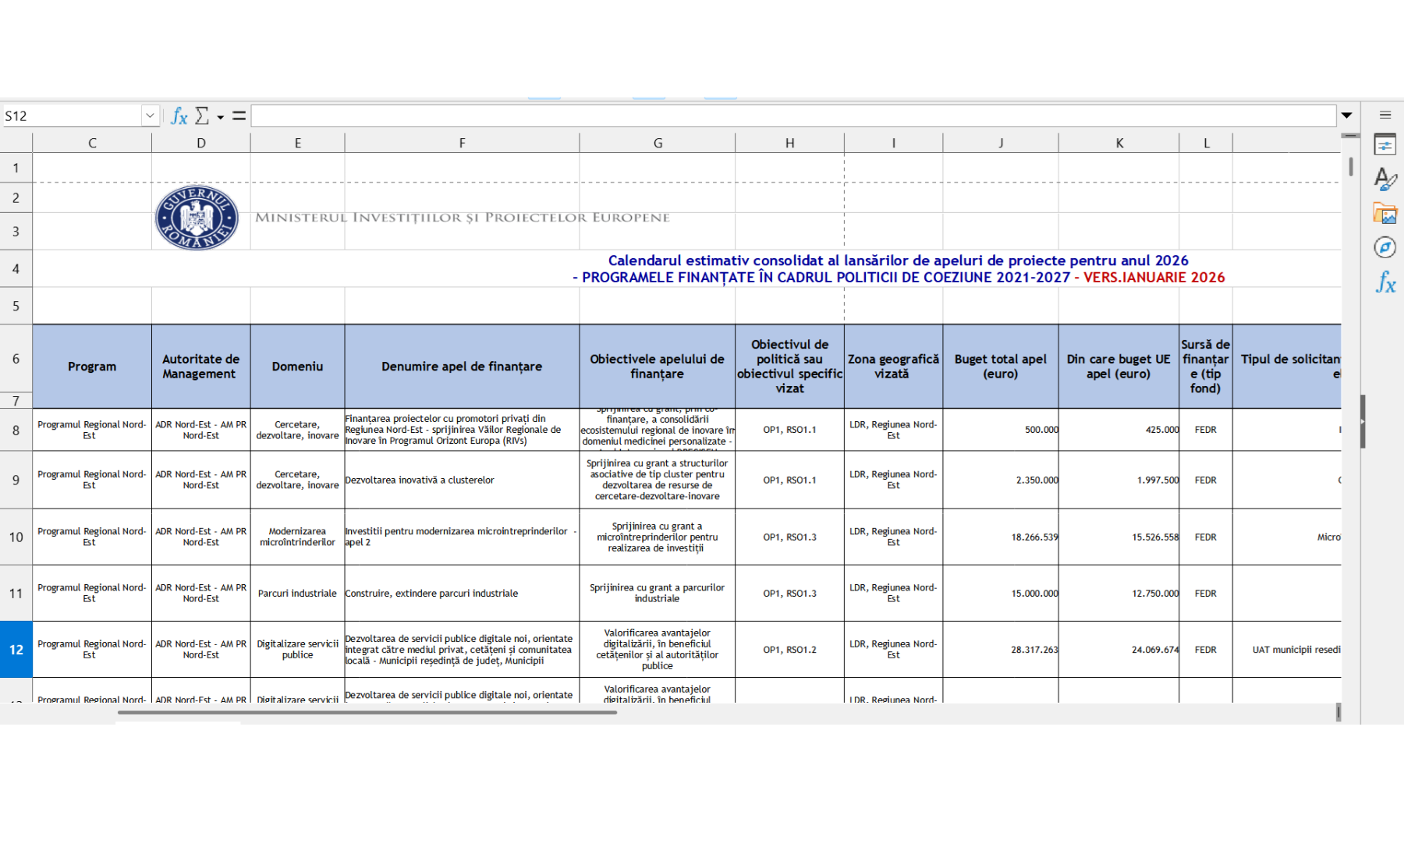Click the horizontal scrollbar at the bottom
The height and width of the screenshot is (865, 1404).
point(367,712)
